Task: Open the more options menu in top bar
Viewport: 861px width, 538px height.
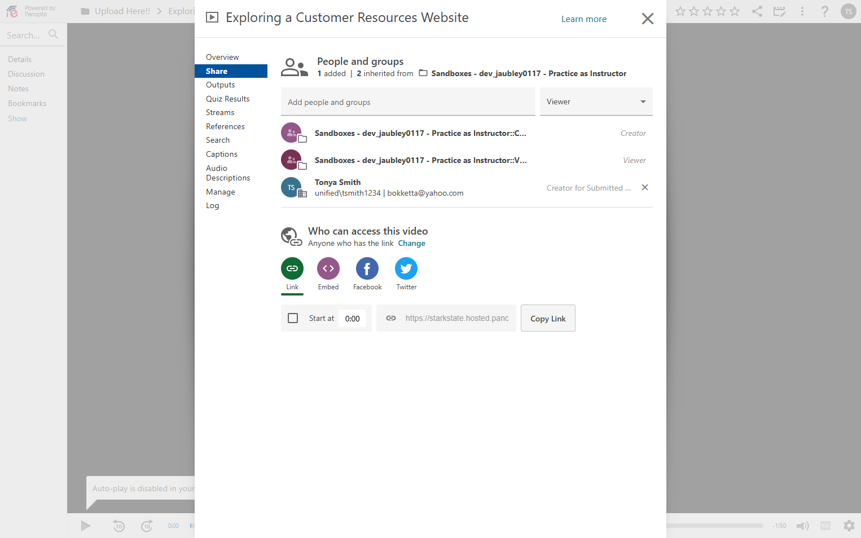Action: coord(802,11)
